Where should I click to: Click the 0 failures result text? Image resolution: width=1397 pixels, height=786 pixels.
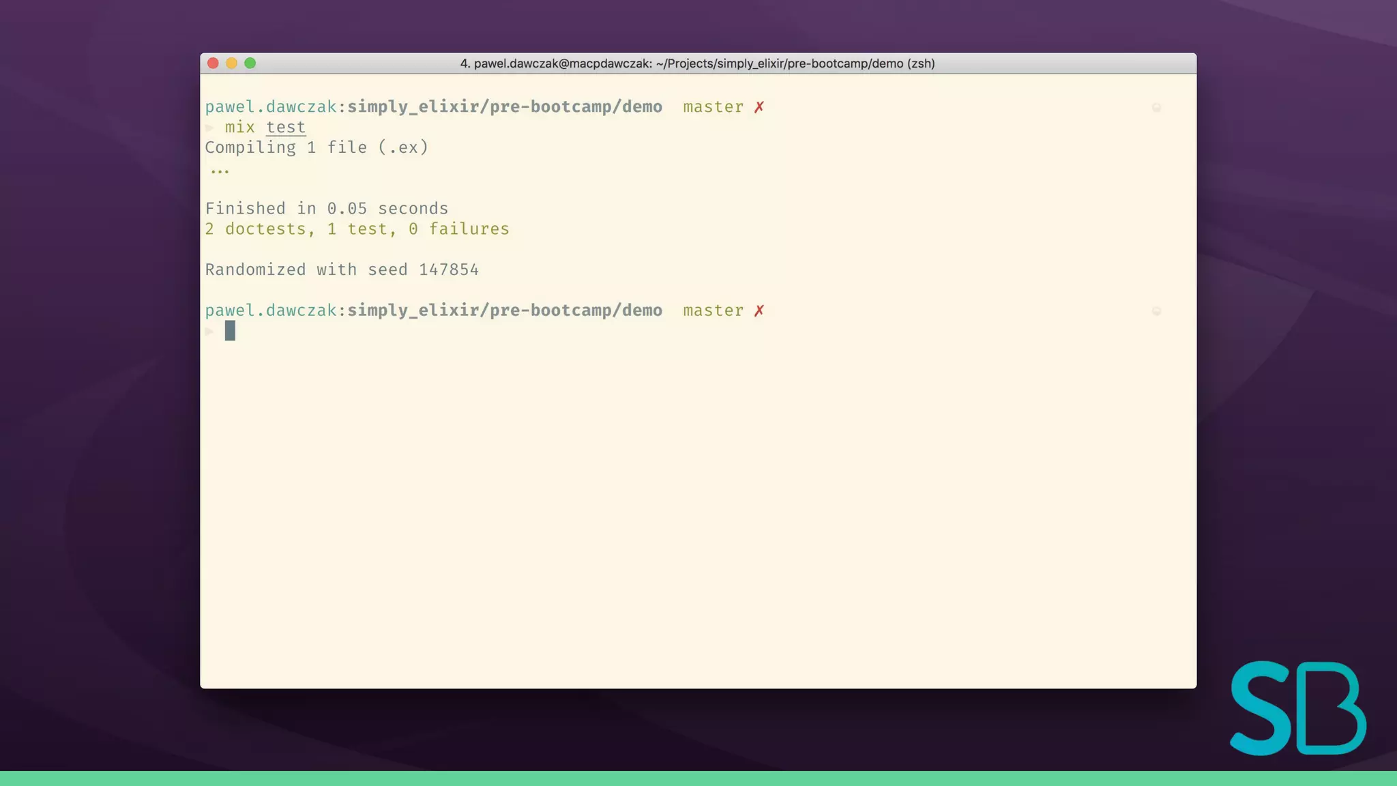(x=458, y=229)
